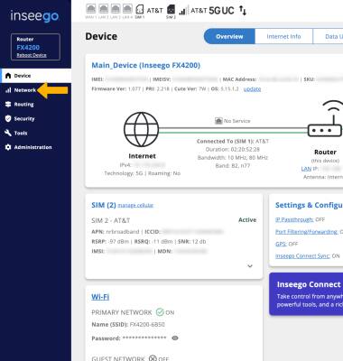Show the Wi-Fi password with eye icon
343x361 pixels.
coord(175,338)
